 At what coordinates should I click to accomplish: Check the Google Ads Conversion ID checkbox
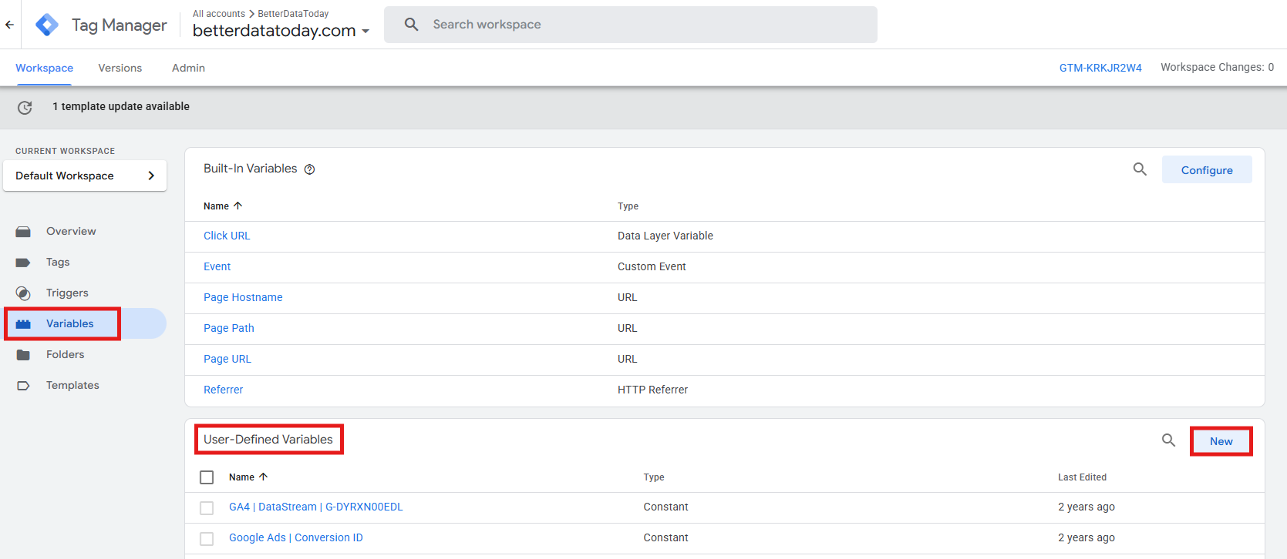[207, 539]
